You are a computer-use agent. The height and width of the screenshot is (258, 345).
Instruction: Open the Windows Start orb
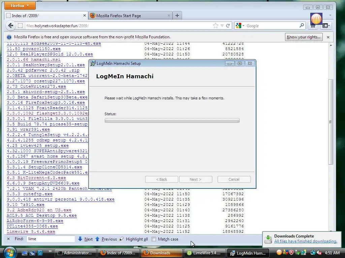click(x=9, y=253)
